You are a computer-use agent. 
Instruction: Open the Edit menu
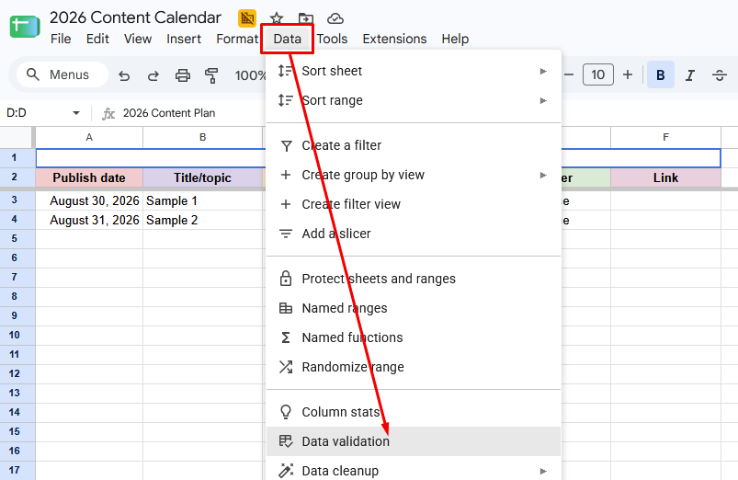coord(97,39)
